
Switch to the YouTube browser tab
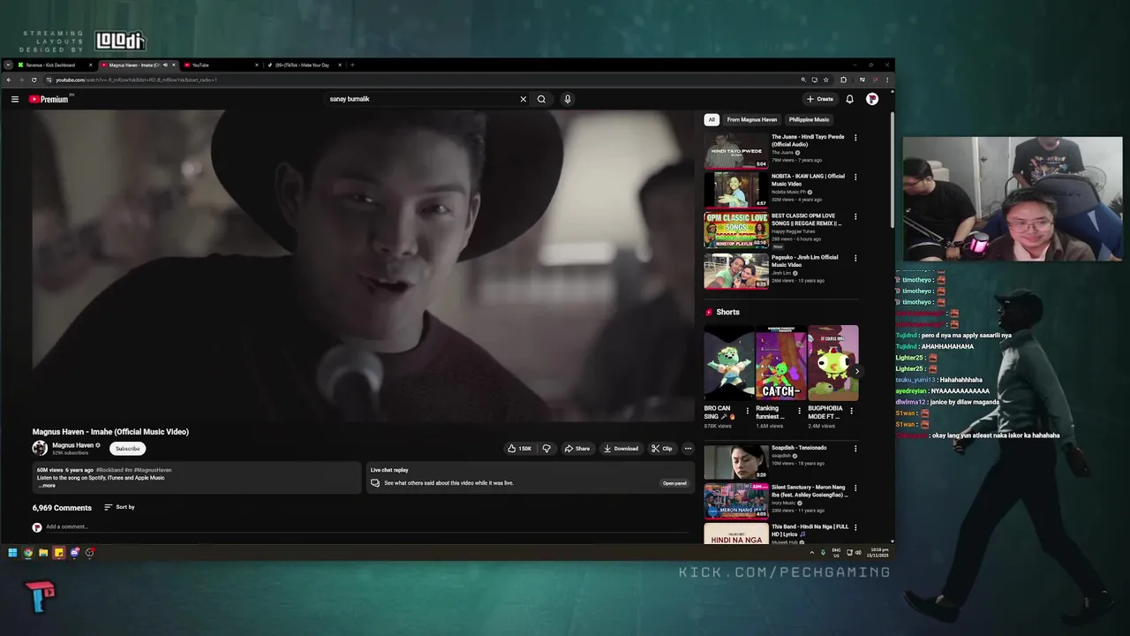(x=221, y=65)
